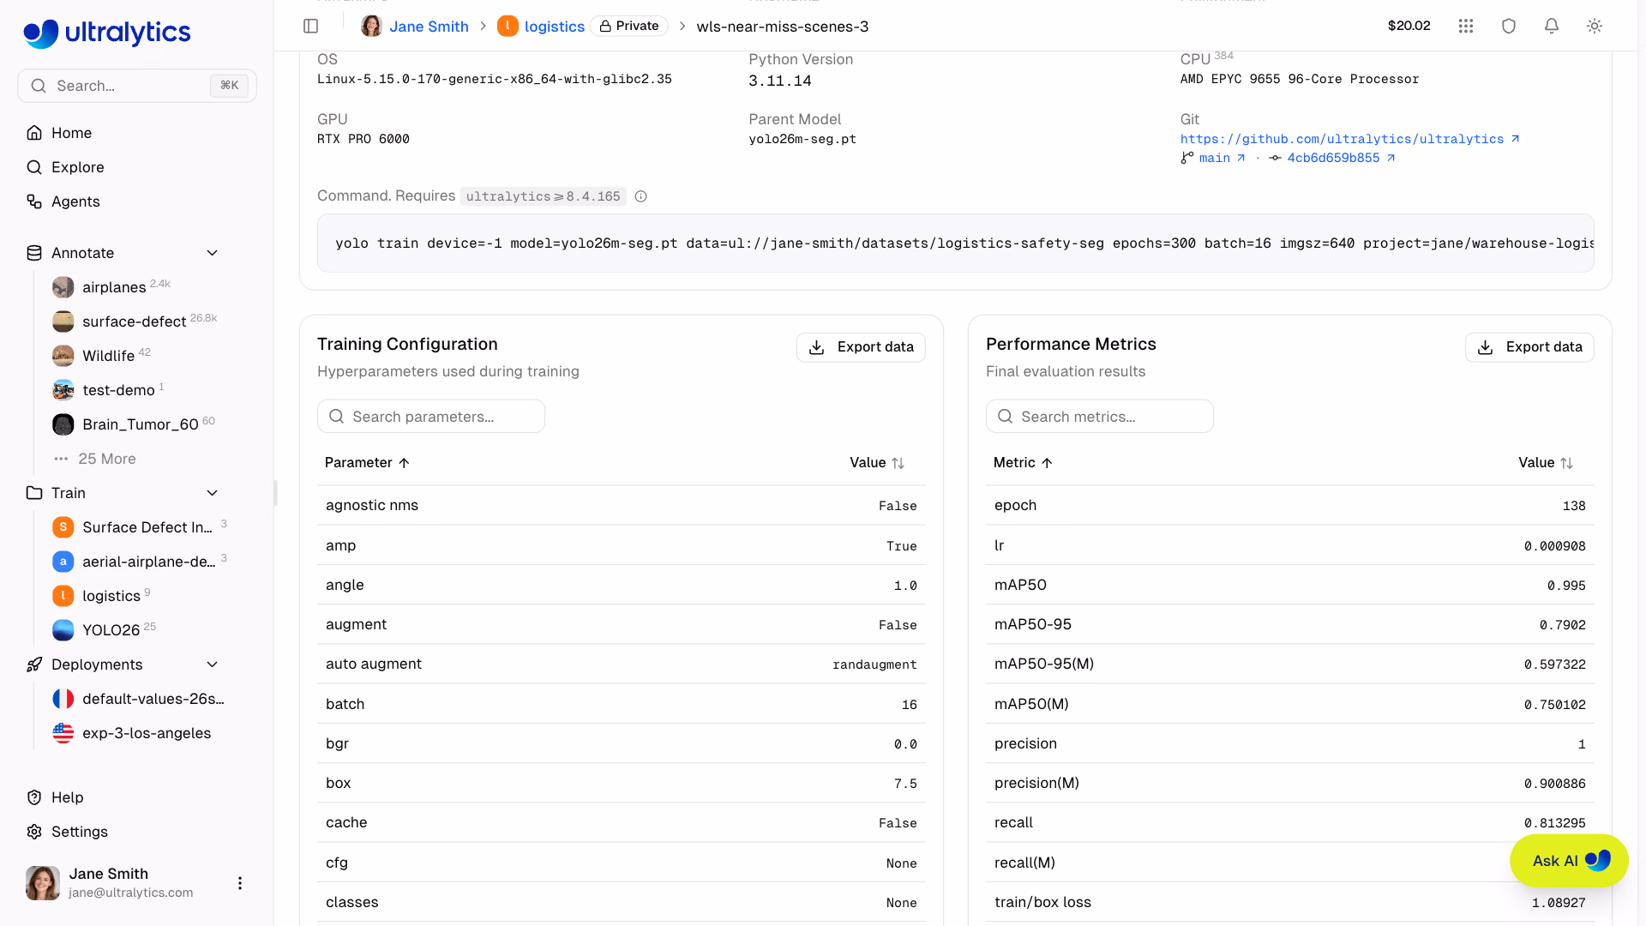The image size is (1646, 926).
Task: Click Search parameters field
Action: click(x=431, y=417)
